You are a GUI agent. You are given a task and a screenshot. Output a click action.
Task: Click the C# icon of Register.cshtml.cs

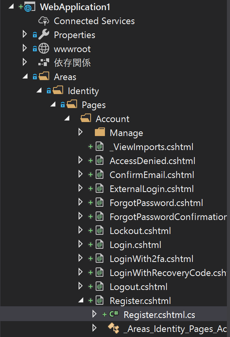[114, 314]
